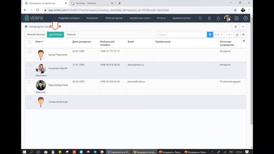
Task: Expand the Рабочее время menu
Action: [115, 18]
